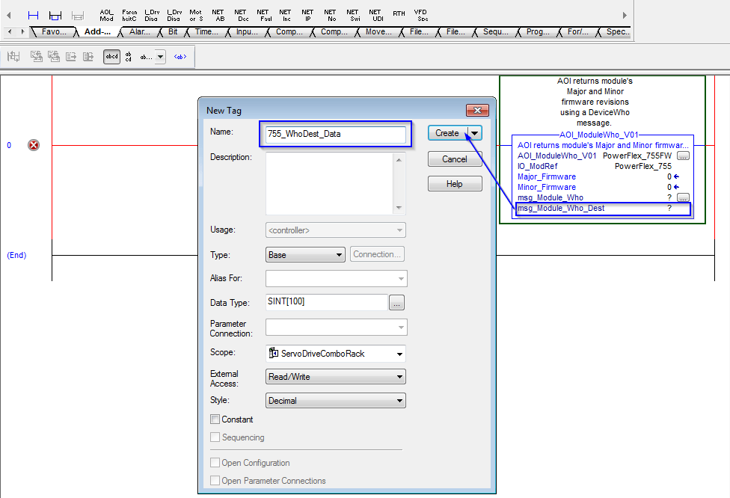
Task: Select the Add-On instruction tab
Action: tap(97, 31)
